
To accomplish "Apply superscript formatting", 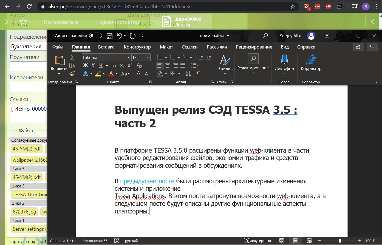I will (x=129, y=65).
